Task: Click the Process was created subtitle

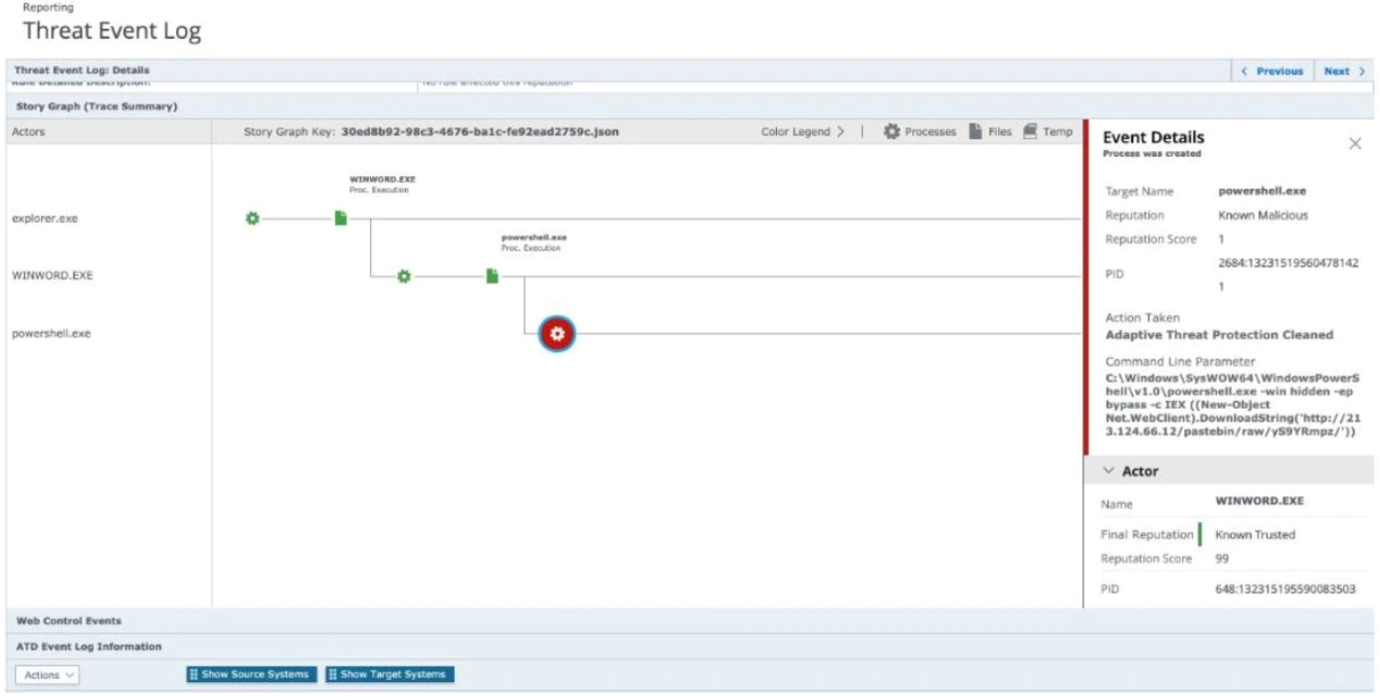Action: 1151,154
